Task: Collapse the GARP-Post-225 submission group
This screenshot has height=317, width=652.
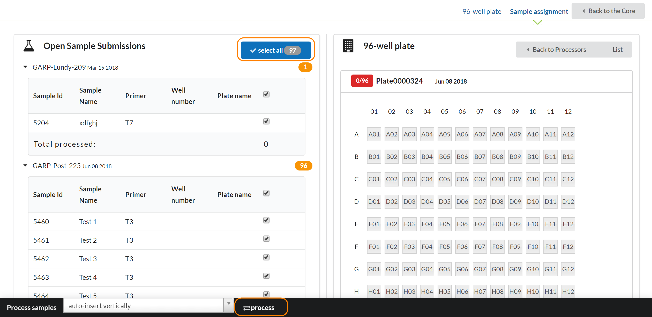Action: pyautogui.click(x=25, y=166)
